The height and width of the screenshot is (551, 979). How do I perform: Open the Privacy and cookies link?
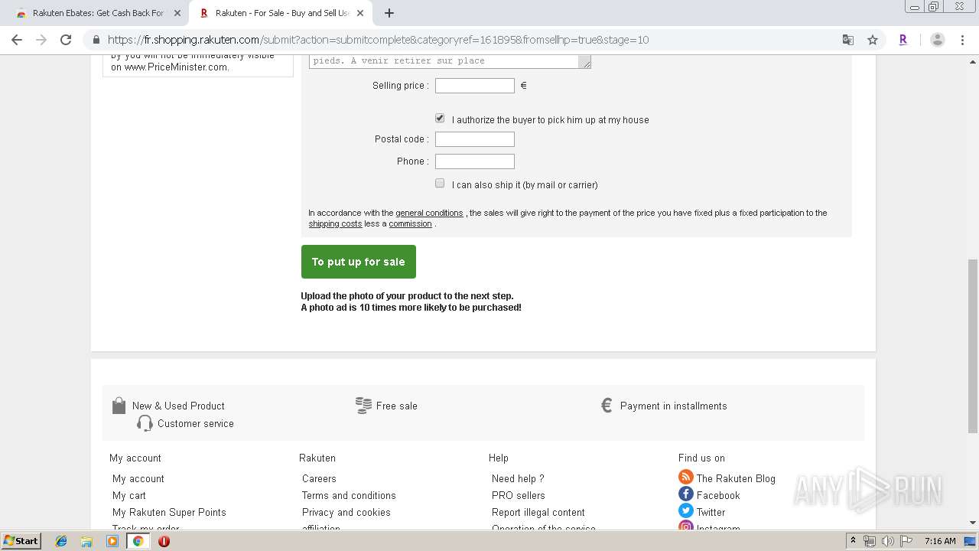pos(346,512)
